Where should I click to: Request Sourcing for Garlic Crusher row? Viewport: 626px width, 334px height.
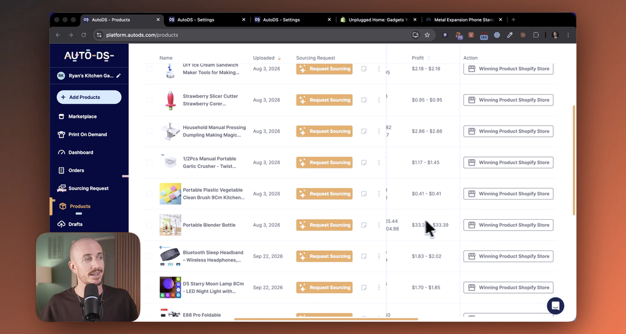(x=324, y=162)
